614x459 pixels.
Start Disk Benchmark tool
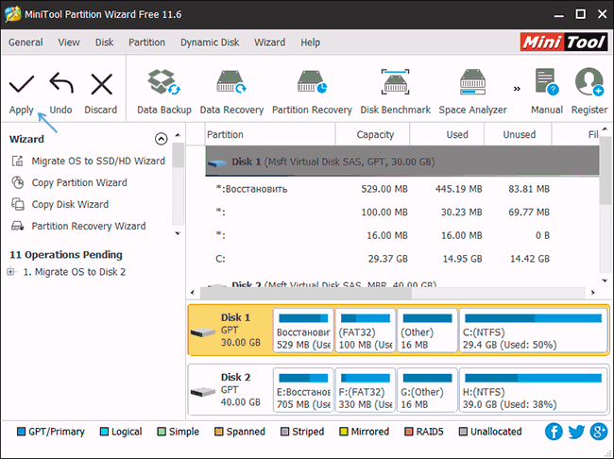coord(395,84)
